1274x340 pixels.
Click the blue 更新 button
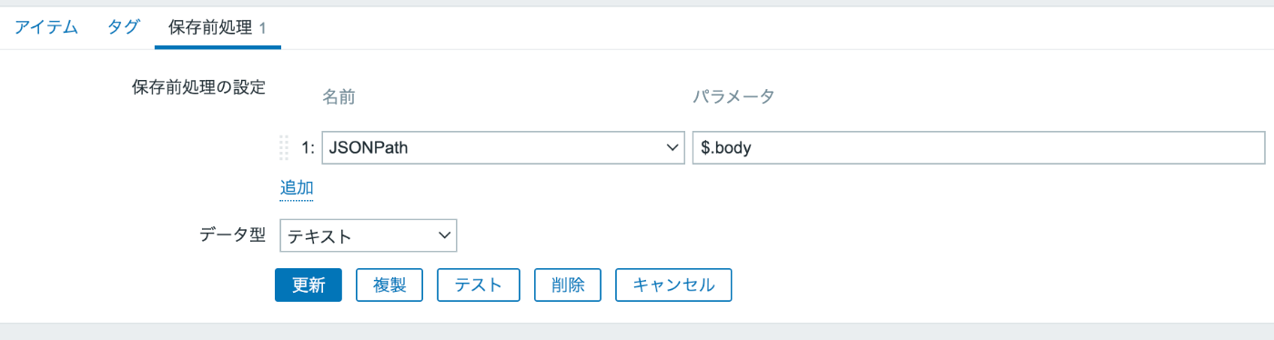coord(308,285)
